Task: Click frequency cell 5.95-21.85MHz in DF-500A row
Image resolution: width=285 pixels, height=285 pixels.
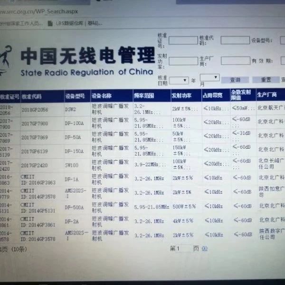Action: click(x=152, y=207)
